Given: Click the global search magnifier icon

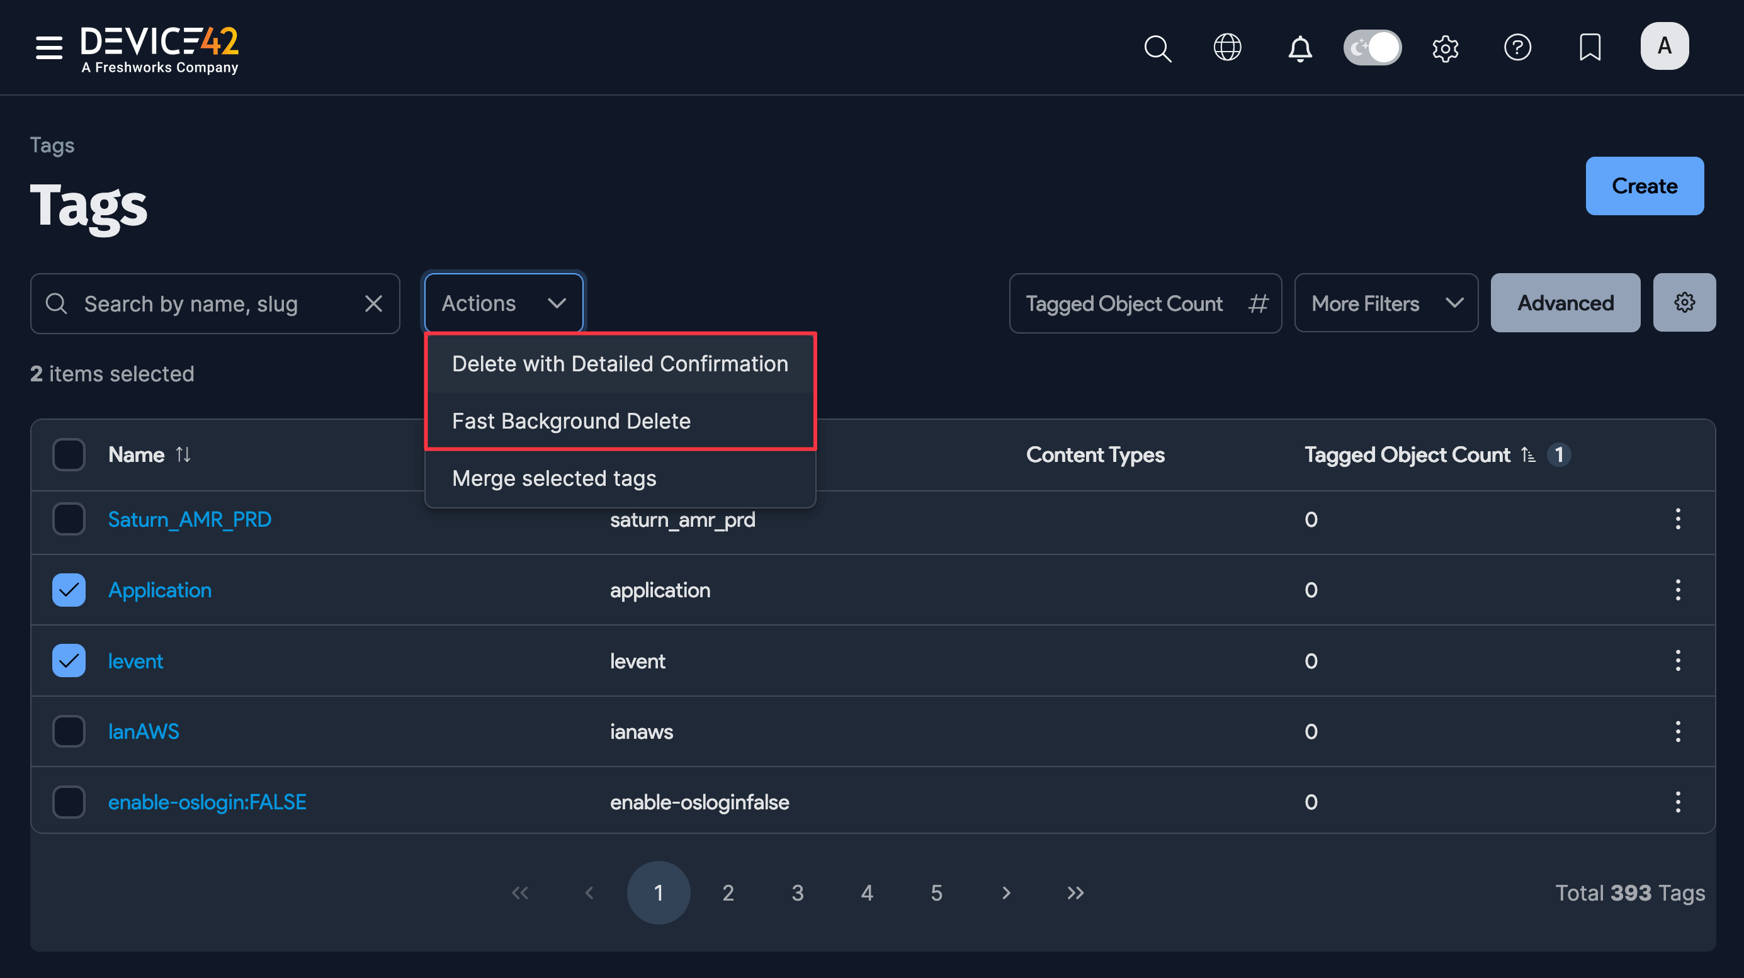Looking at the screenshot, I should (1157, 48).
